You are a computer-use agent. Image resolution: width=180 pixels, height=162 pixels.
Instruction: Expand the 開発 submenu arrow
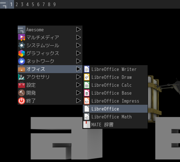(78, 93)
